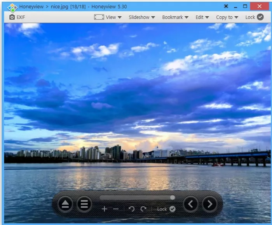Open the EXIF camera info panel
272x225 pixels.
pyautogui.click(x=17, y=17)
